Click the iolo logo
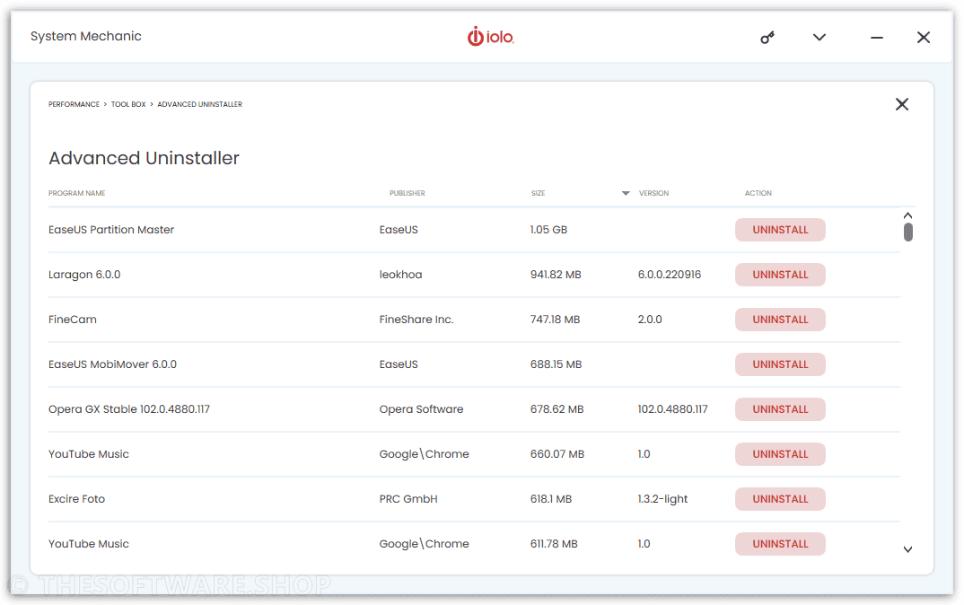Screen dimensions: 964x605 (490, 37)
